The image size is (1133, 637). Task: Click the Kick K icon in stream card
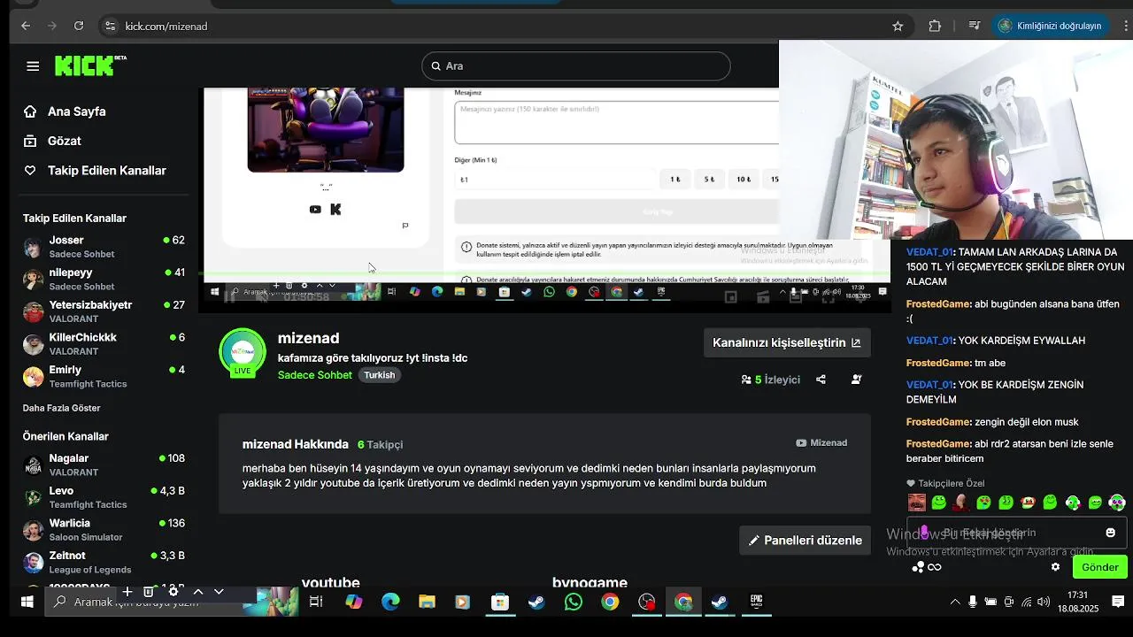[335, 210]
